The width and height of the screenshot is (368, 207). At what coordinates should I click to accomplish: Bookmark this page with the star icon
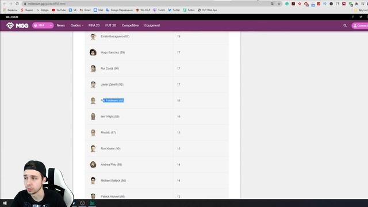click(279, 4)
